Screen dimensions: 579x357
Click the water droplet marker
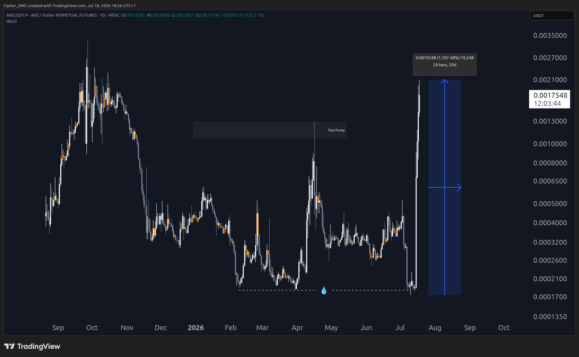pos(324,291)
